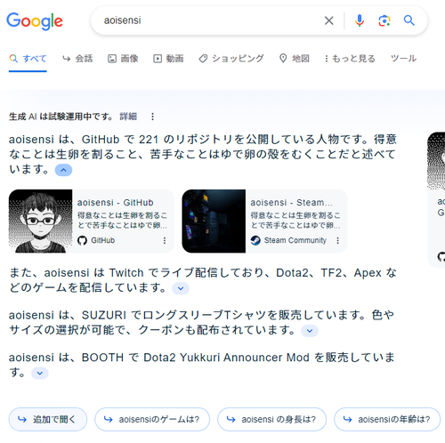Viewport: 445px width, 443px height.
Task: Expand the Twitch streaming paragraph chevron
Action: click(181, 288)
